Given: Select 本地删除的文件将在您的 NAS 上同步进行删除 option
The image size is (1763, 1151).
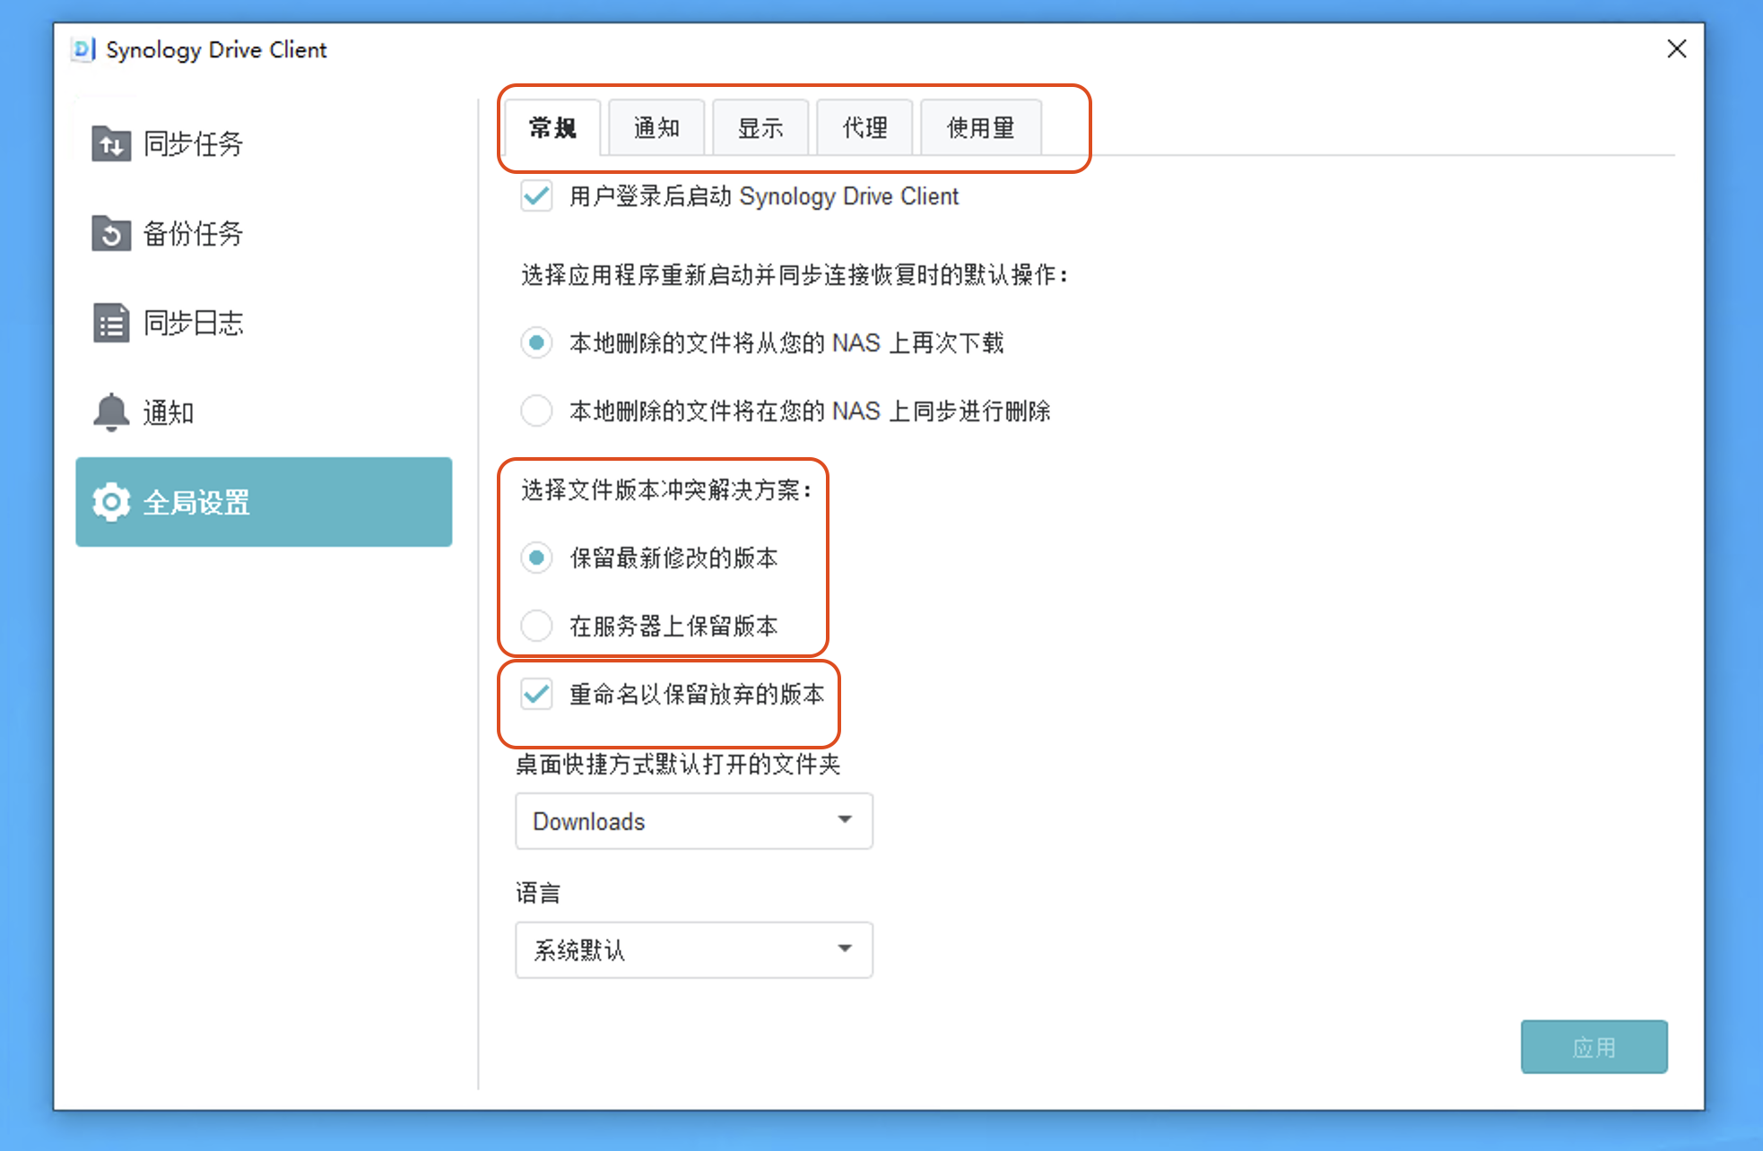Looking at the screenshot, I should 536,411.
